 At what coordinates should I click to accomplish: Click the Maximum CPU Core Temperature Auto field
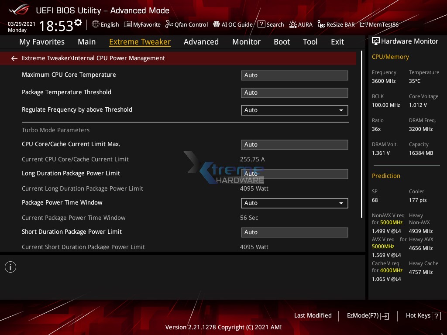[294, 75]
